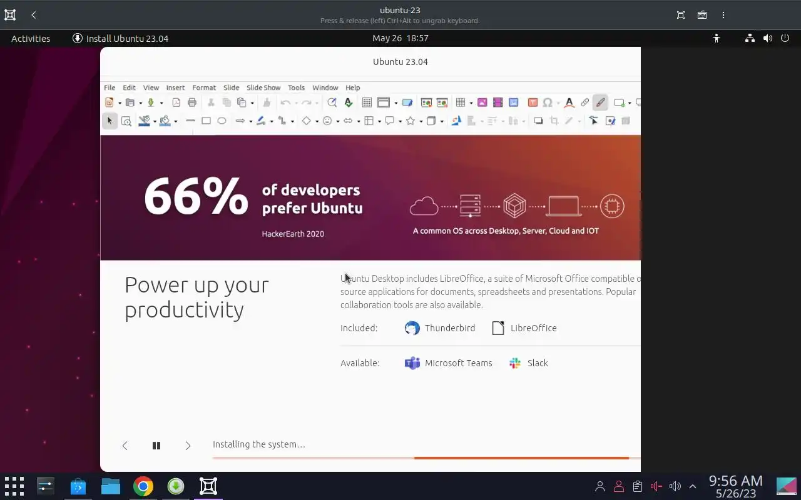This screenshot has width=801, height=500.
Task: Click the Insert Image icon
Action: pyautogui.click(x=482, y=102)
